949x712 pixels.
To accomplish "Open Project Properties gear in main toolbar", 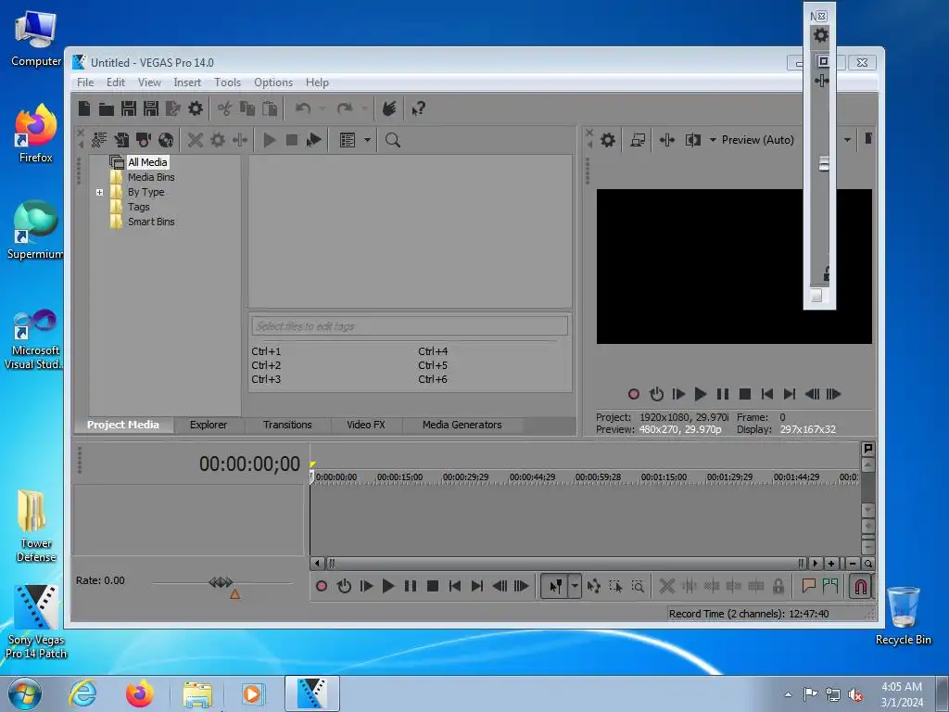I will (196, 109).
